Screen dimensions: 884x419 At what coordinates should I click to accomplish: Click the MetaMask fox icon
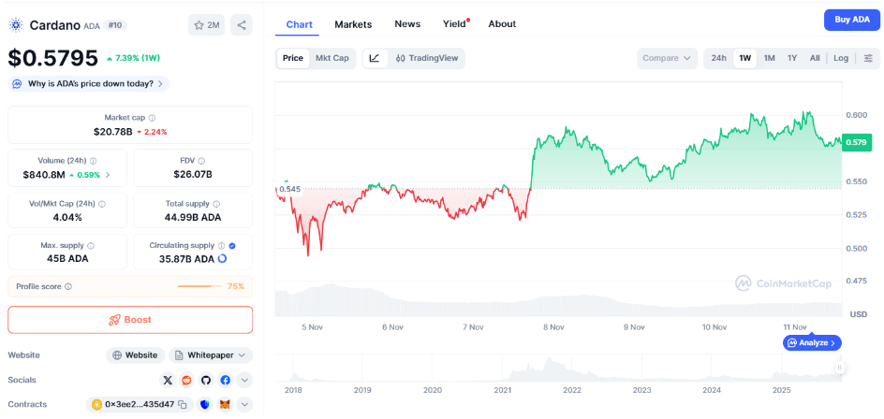pos(225,405)
